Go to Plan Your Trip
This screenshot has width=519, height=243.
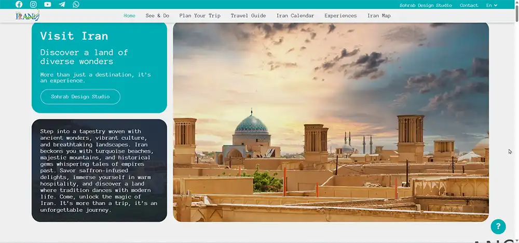200,16
